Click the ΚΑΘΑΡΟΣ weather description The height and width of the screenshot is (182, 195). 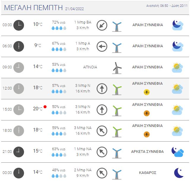tap(148, 173)
